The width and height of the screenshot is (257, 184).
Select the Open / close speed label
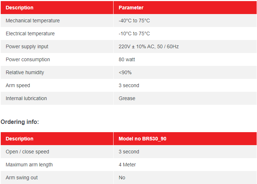pyautogui.click(x=27, y=152)
